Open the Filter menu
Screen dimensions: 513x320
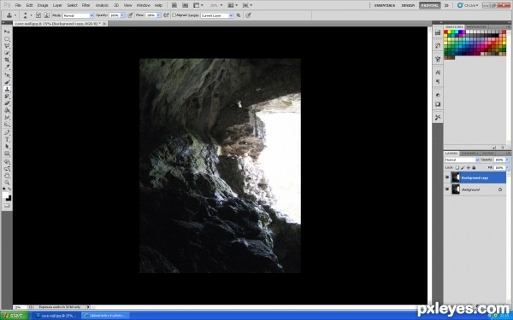[x=85, y=5]
